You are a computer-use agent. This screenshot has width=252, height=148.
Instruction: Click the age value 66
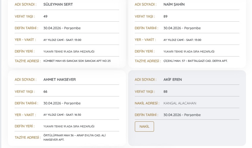[x=45, y=91]
